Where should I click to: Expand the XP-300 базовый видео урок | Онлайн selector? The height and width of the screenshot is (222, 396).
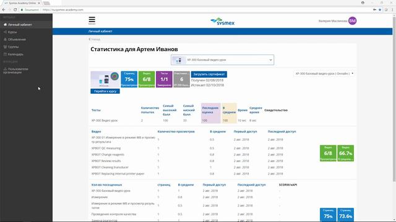point(324,73)
